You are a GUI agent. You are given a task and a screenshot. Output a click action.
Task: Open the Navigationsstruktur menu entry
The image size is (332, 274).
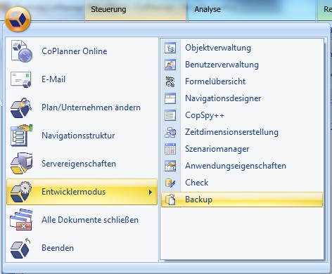[x=82, y=136]
